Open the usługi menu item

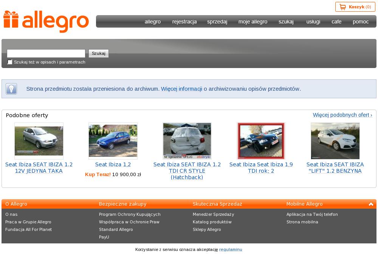[313, 22]
